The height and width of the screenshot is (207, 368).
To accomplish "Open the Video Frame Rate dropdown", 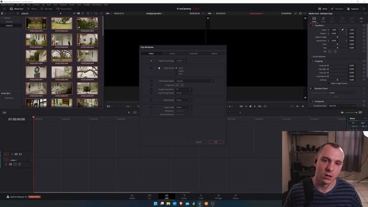I will coord(181,61).
